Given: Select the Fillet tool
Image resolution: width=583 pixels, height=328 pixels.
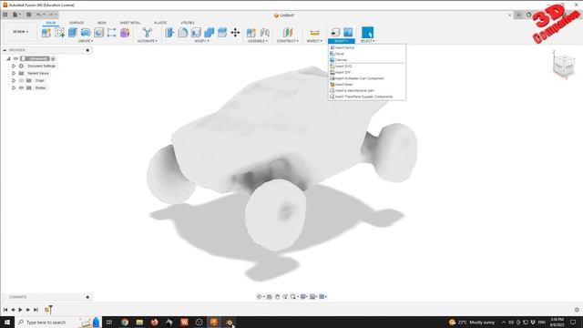Looking at the screenshot, I should tap(182, 33).
